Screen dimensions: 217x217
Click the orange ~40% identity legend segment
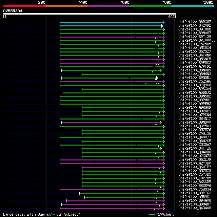[66, 6]
